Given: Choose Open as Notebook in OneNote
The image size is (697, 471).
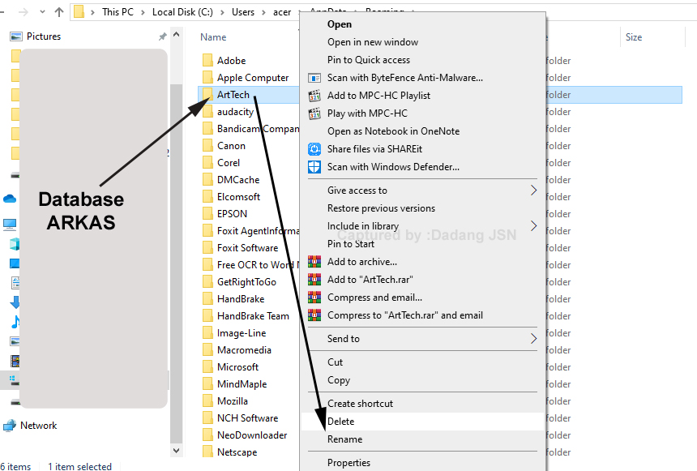Looking at the screenshot, I should click(x=422, y=131).
